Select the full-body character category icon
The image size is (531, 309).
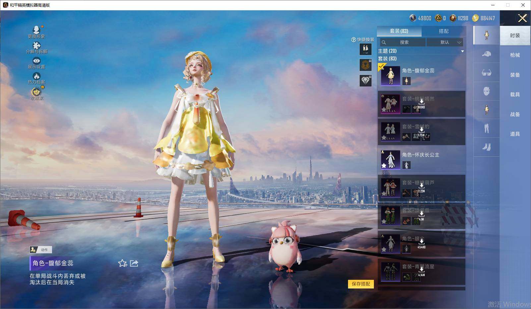(x=487, y=35)
